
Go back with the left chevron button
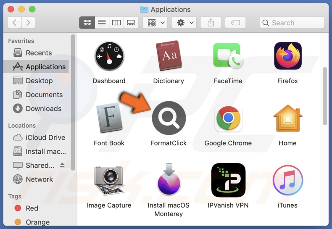tap(14, 23)
